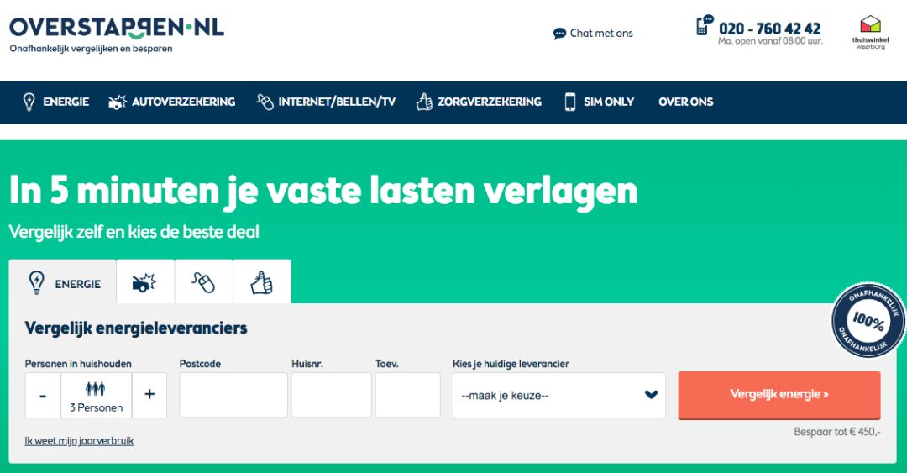This screenshot has width=907, height=473.
Task: Increase household persons with plus button
Action: 149,396
